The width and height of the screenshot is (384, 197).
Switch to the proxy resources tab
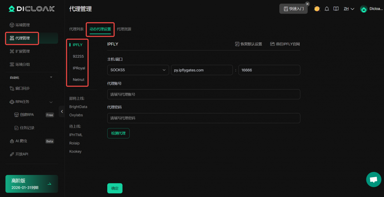click(x=124, y=29)
